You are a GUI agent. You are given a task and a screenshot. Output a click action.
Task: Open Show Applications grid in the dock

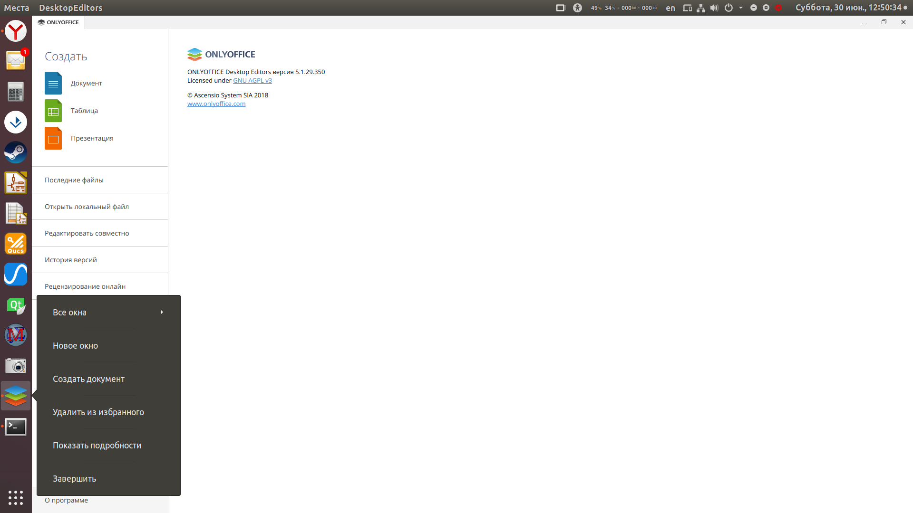pyautogui.click(x=16, y=498)
